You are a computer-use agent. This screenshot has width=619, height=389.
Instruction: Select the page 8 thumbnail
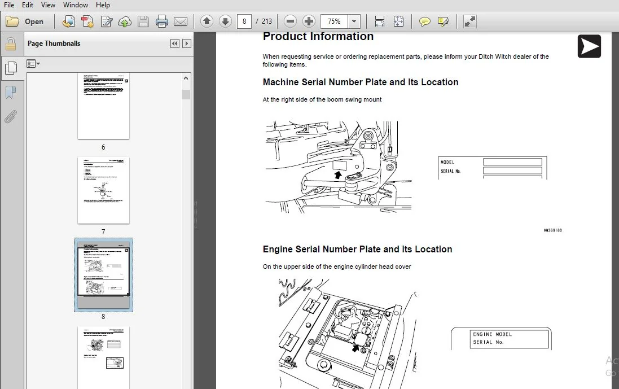click(103, 274)
